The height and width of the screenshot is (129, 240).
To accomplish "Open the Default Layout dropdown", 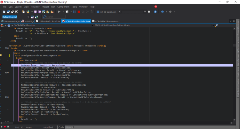I will click(28, 17).
